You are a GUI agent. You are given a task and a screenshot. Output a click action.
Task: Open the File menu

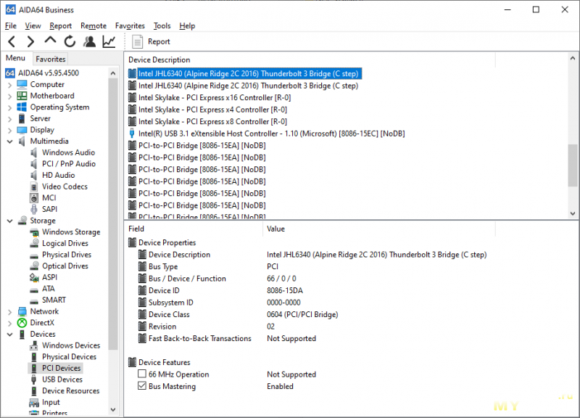[x=11, y=25]
